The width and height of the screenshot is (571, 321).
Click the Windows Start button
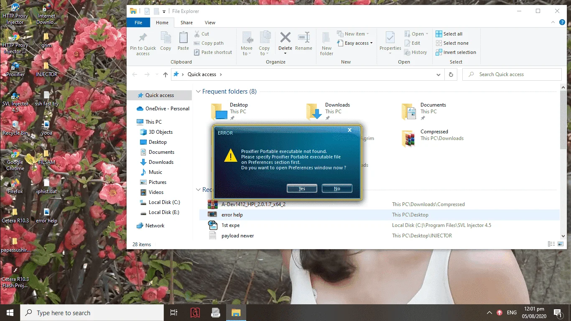tap(10, 313)
